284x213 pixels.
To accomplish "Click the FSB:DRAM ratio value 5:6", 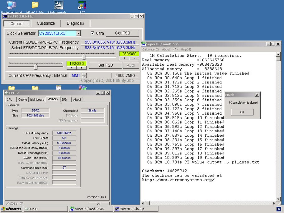I will 64,138.
